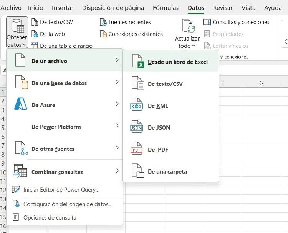The height and width of the screenshot is (233, 288).
Task: Click the Editar vínculos icon
Action: (207, 46)
